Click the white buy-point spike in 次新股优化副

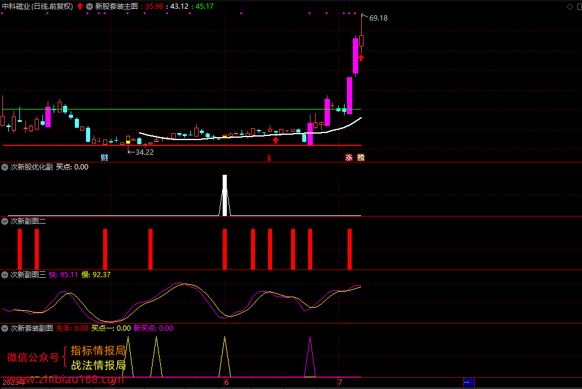click(224, 195)
